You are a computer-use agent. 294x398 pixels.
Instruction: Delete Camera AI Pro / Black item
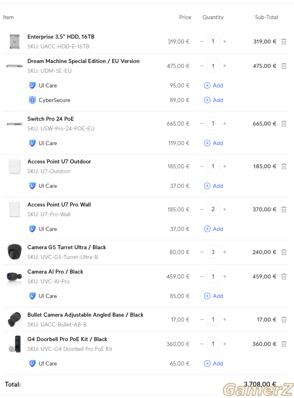click(283, 276)
